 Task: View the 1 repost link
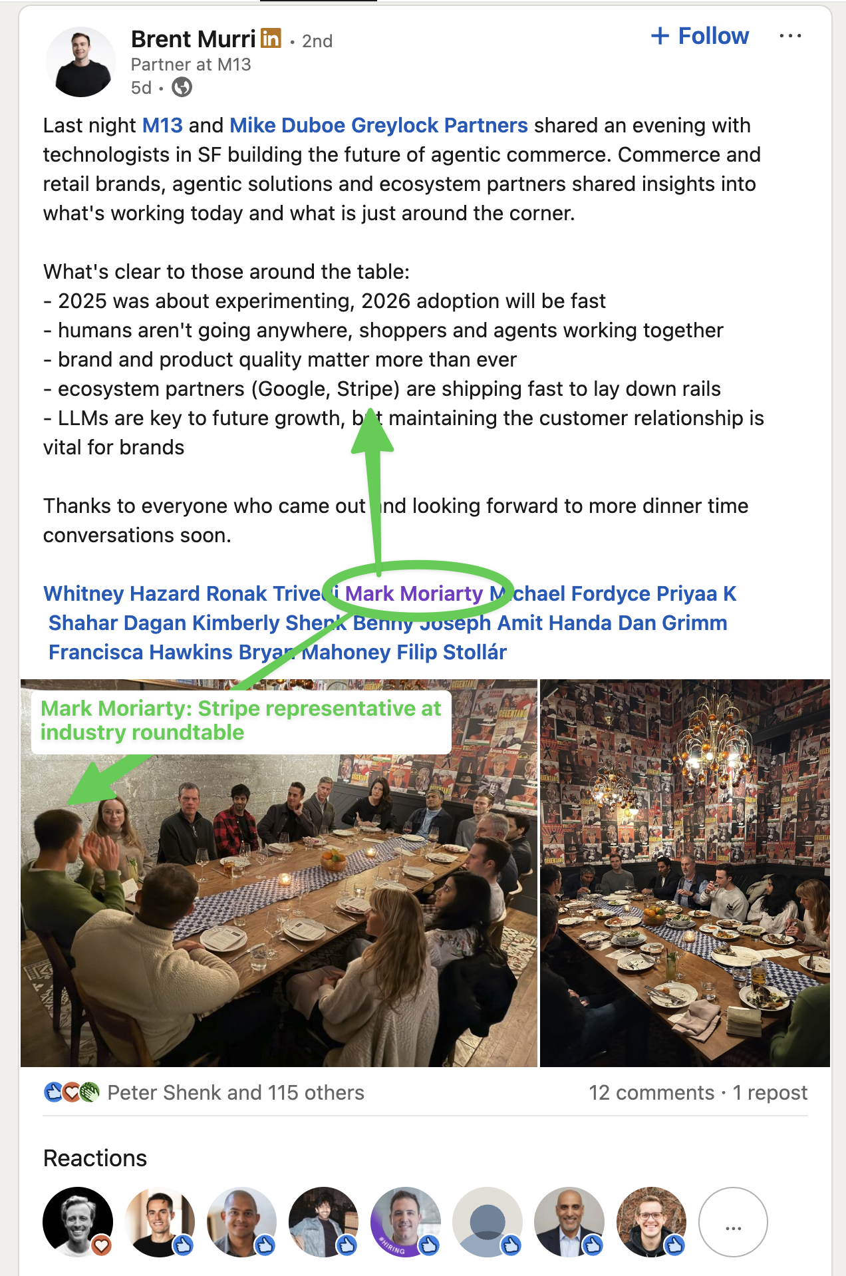770,1092
